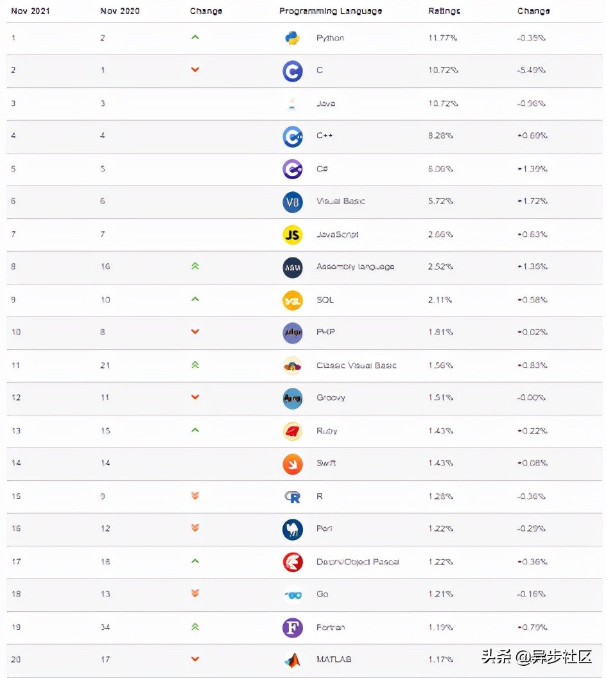Click the PHP purple icon
Viewport: 606px width, 678px height.
pos(293,333)
